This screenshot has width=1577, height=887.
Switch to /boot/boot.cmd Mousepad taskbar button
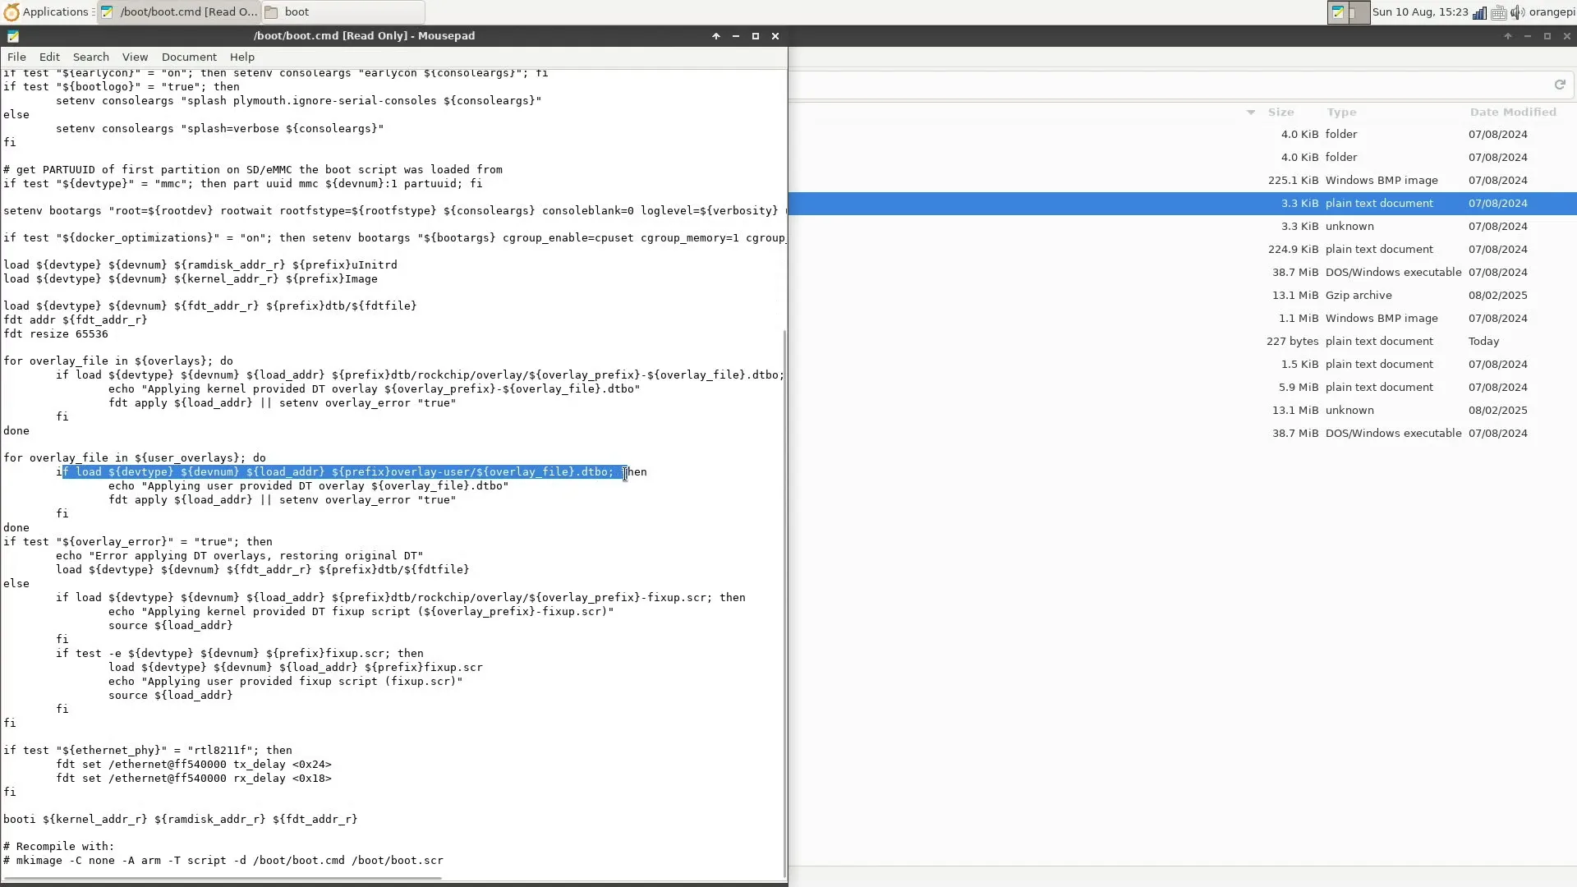tap(179, 12)
